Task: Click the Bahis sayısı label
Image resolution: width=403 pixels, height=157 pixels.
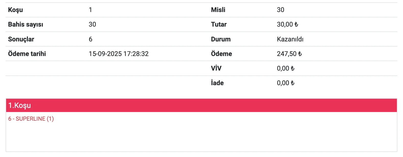Action: (26, 24)
